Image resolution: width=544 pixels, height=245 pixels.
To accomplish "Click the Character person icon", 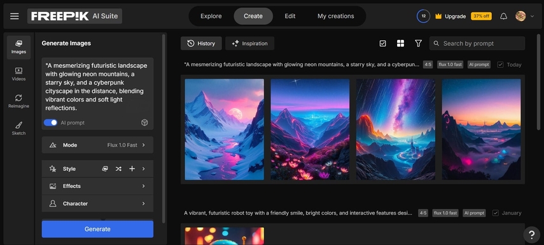I will [x=53, y=204].
